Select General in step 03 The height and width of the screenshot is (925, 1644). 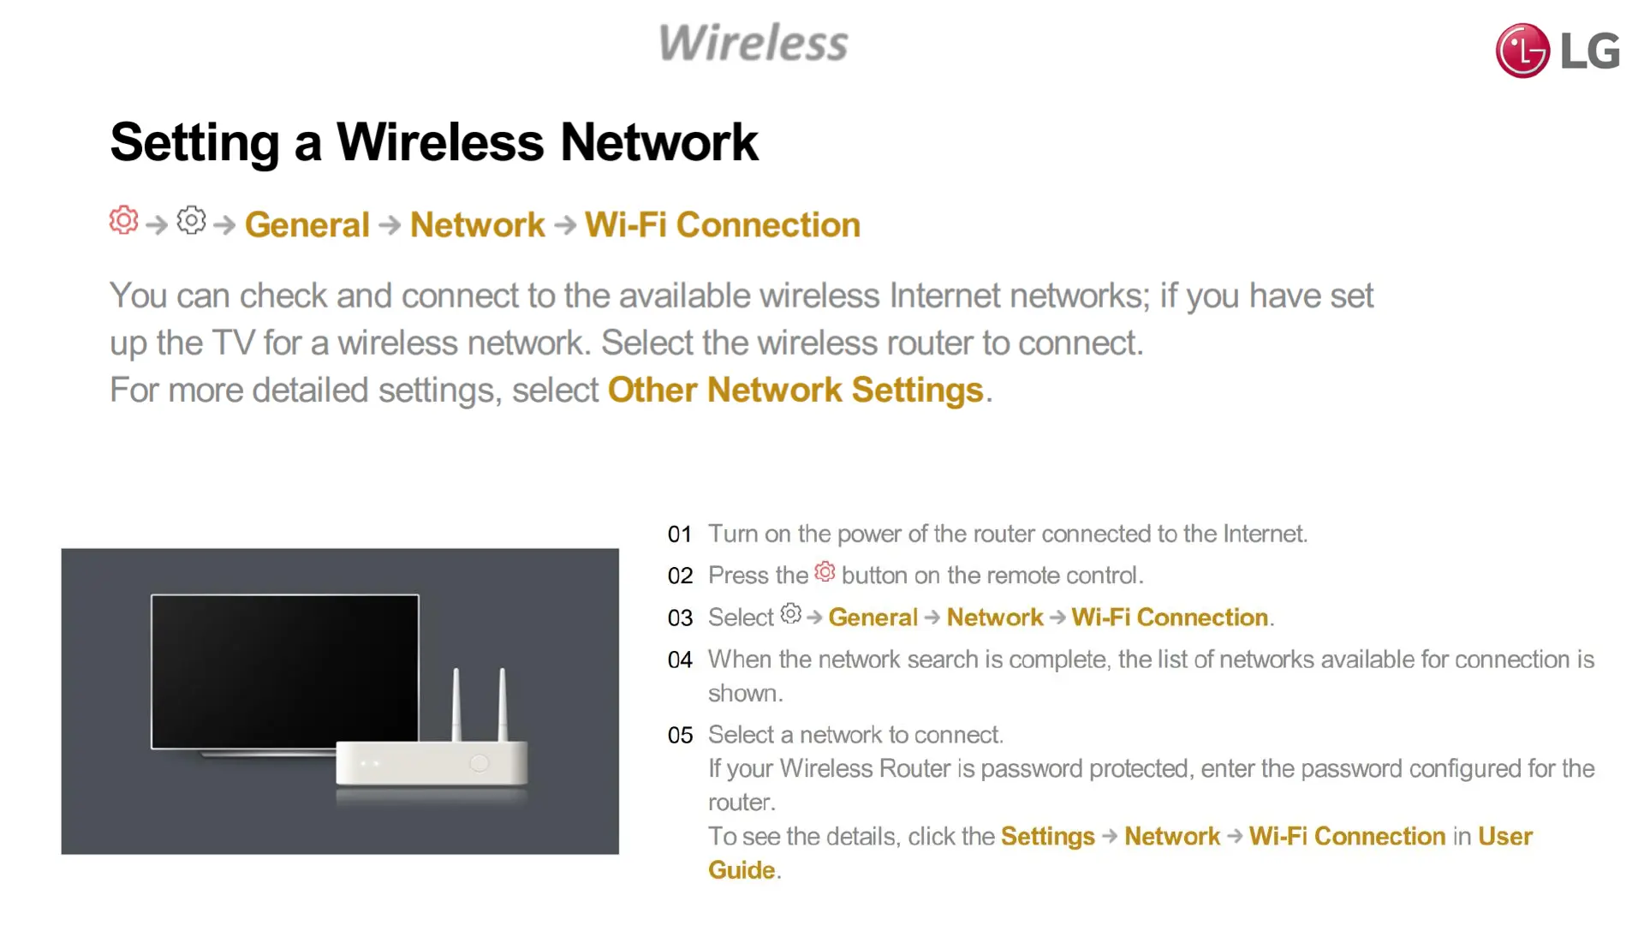coord(873,618)
